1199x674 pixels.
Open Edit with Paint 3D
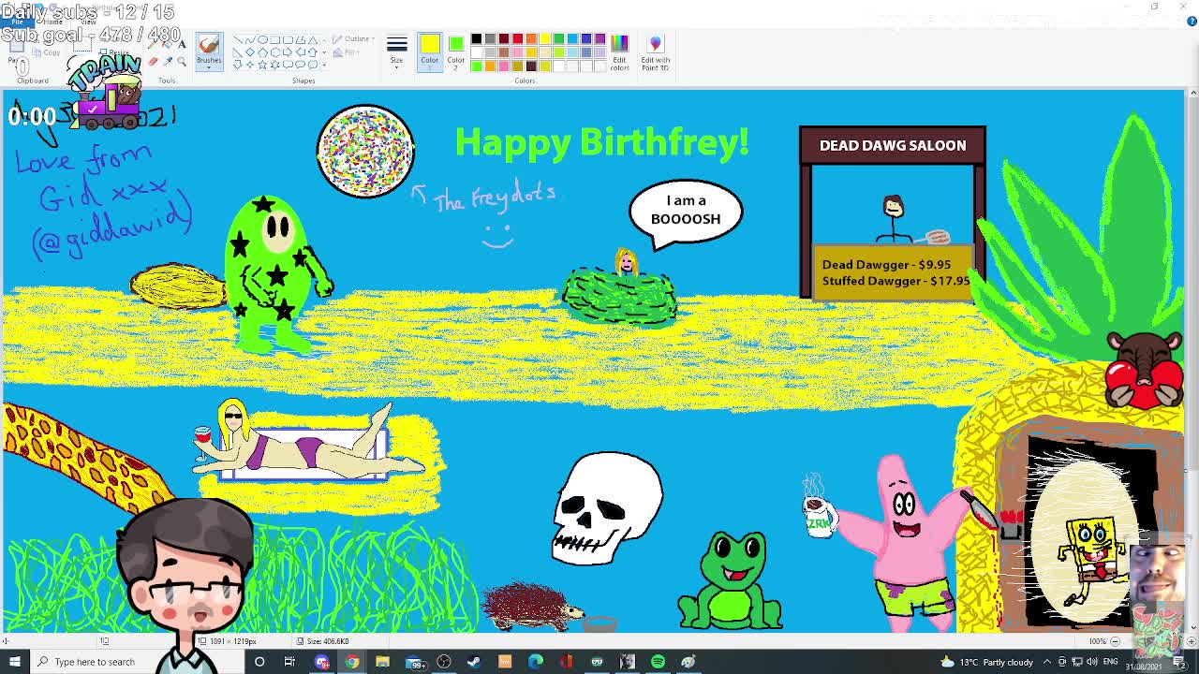pos(655,52)
